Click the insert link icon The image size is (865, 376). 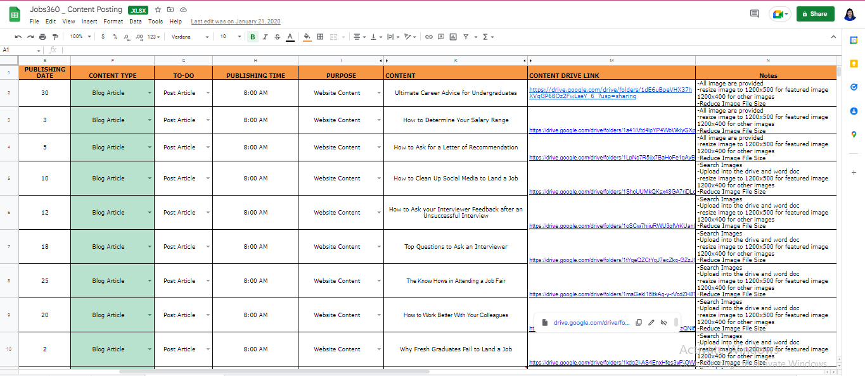pyautogui.click(x=429, y=37)
